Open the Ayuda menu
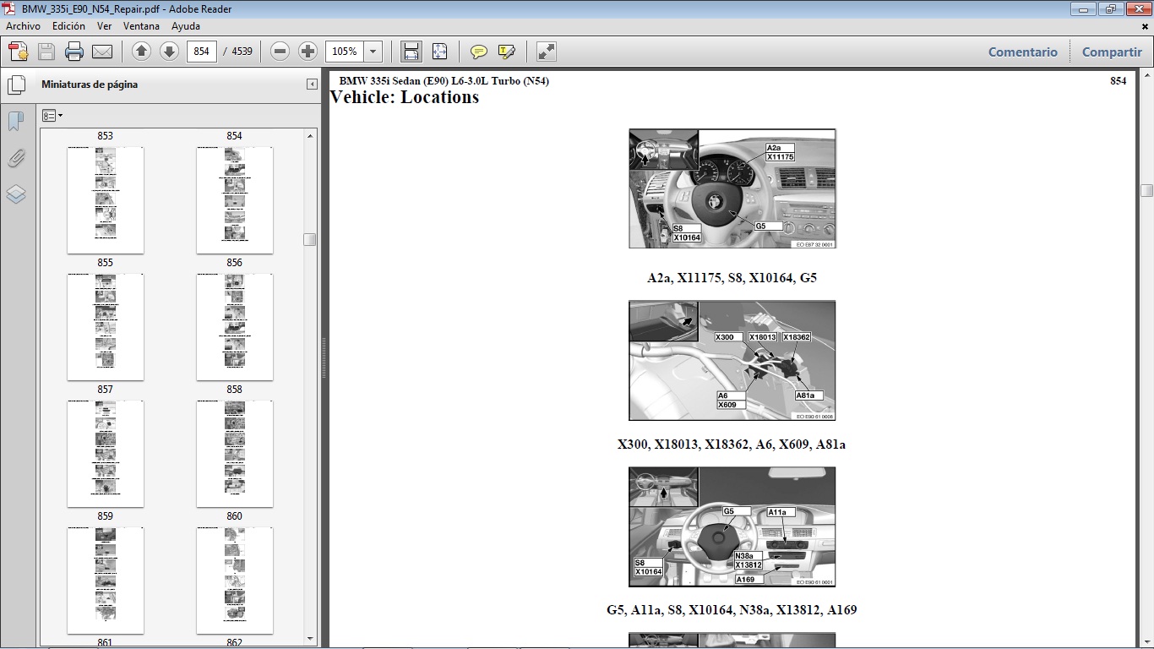This screenshot has height=649, width=1154. pyautogui.click(x=186, y=26)
